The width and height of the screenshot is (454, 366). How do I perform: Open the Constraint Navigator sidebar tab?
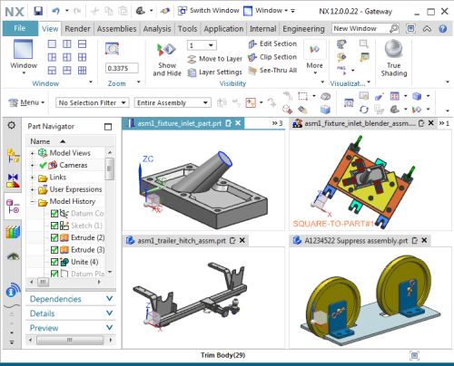point(13,180)
